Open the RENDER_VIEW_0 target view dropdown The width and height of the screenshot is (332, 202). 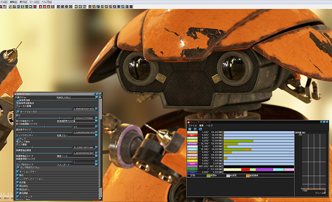pos(96,97)
